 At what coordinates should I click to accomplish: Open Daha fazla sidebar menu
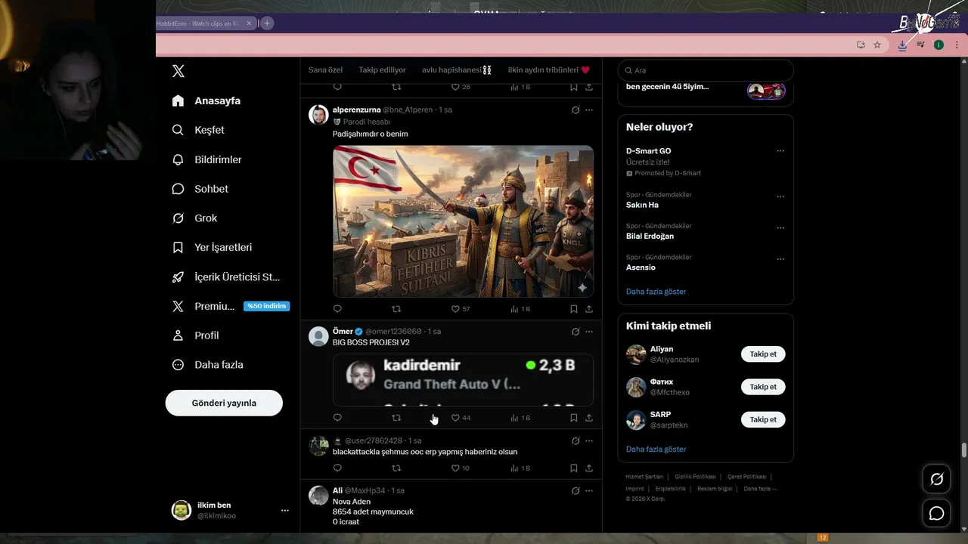point(207,364)
